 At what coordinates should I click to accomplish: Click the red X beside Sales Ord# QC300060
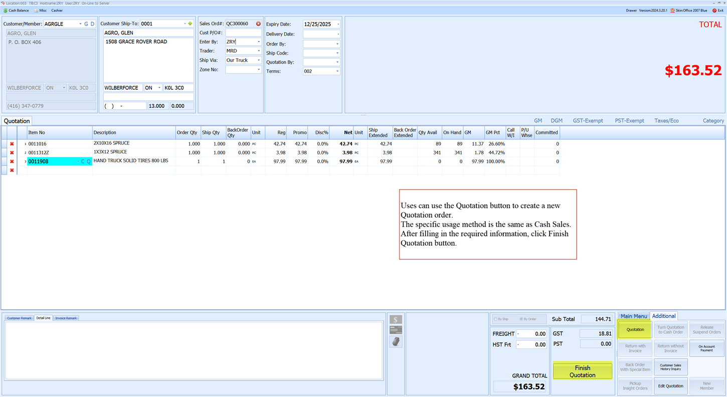coord(257,23)
